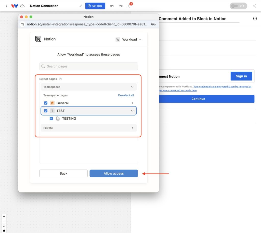This screenshot has height=233, width=261.
Task: Open manage your connected accounts here link
Action: [178, 90]
